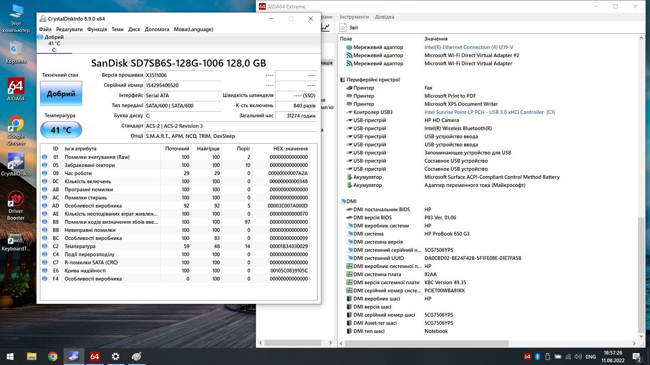Open the Довідка menu in AIDA64
The width and height of the screenshot is (650, 365).
(x=384, y=17)
